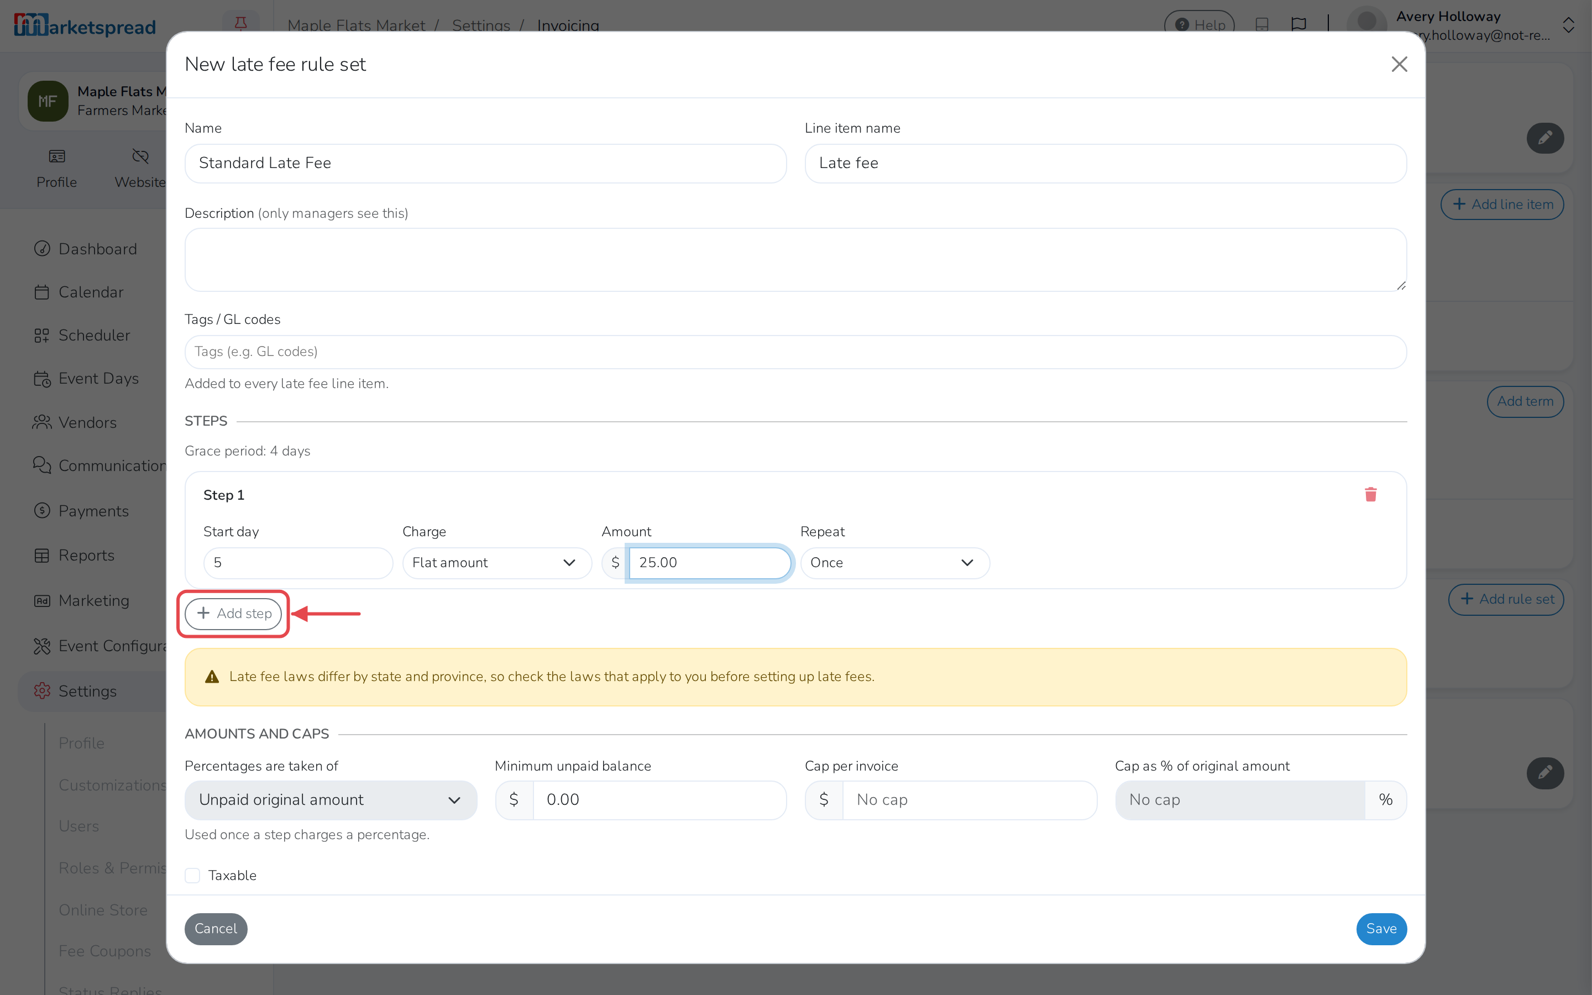This screenshot has height=995, width=1592.
Task: Click the Settings gear icon
Action: coord(42,691)
